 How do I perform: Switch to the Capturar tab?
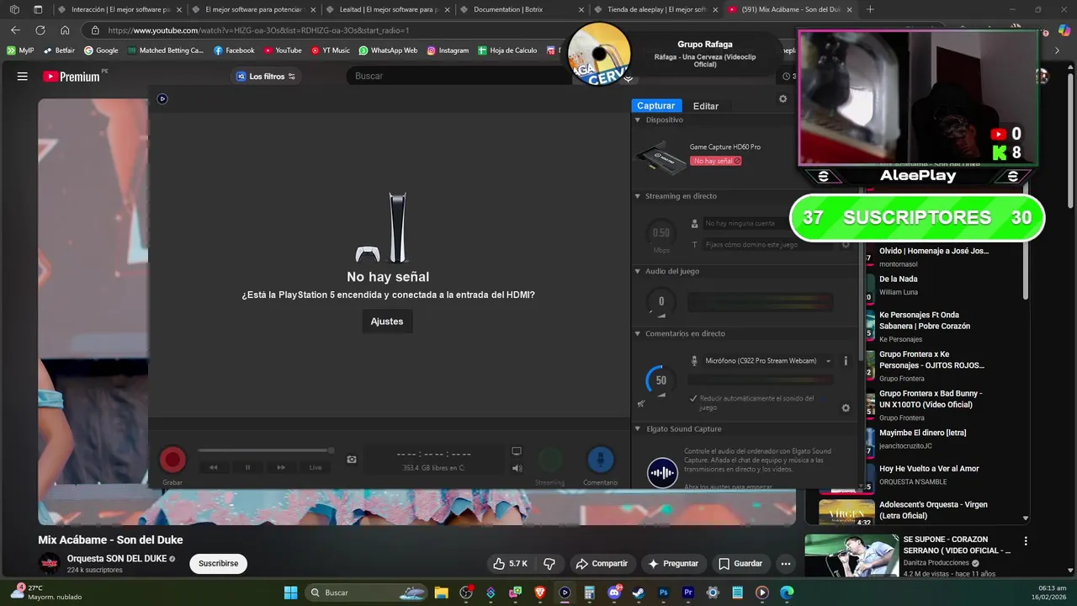click(655, 105)
